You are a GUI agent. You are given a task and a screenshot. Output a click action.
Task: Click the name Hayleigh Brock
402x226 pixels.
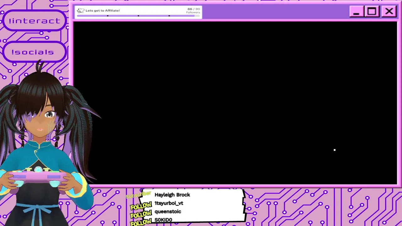[172, 195]
